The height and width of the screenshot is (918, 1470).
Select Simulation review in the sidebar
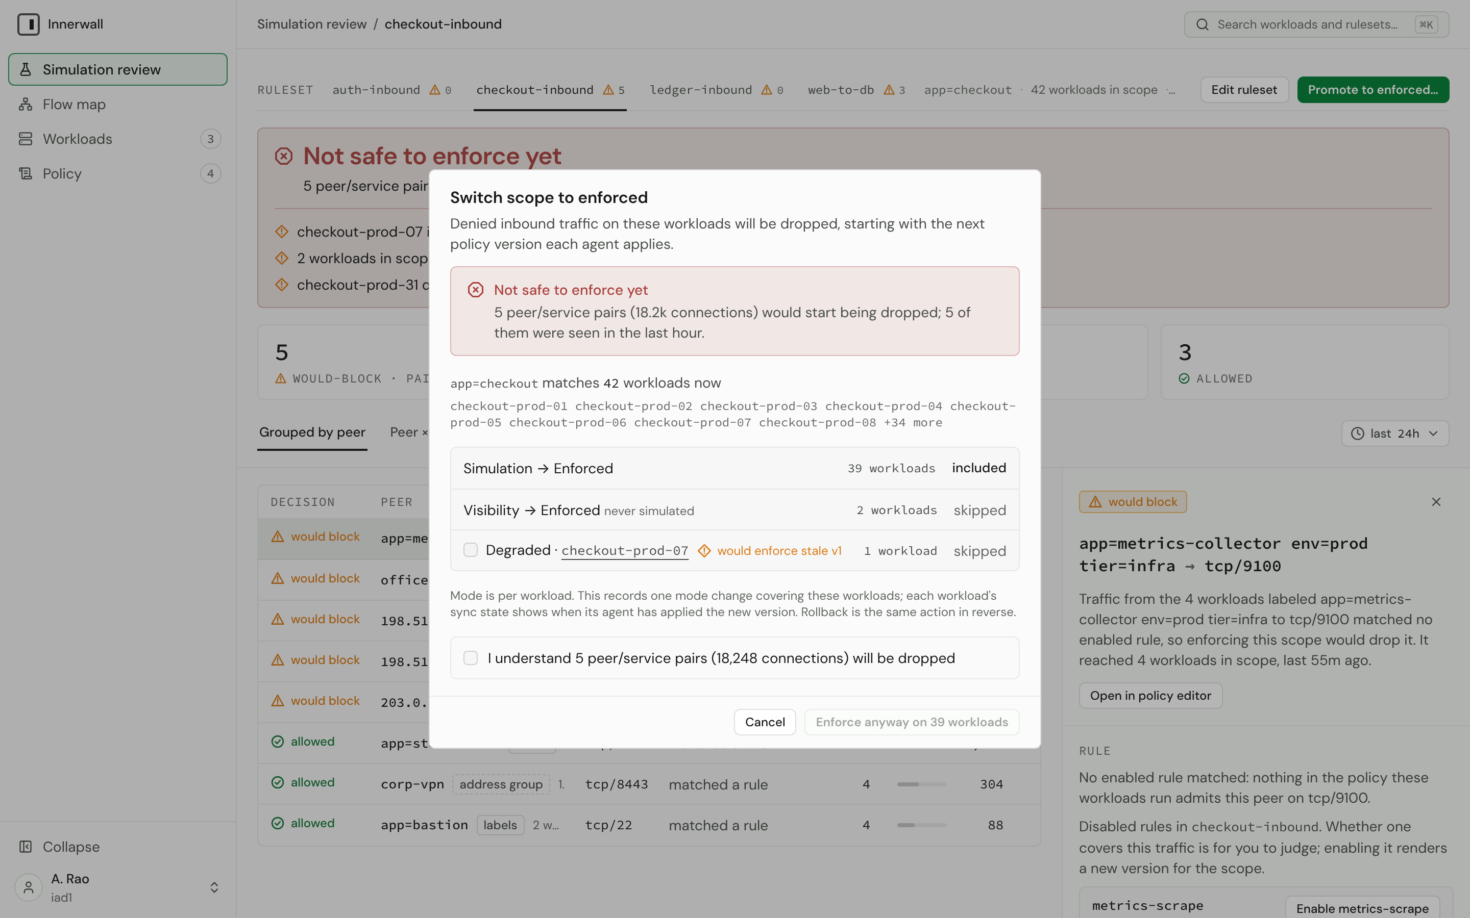coord(118,69)
